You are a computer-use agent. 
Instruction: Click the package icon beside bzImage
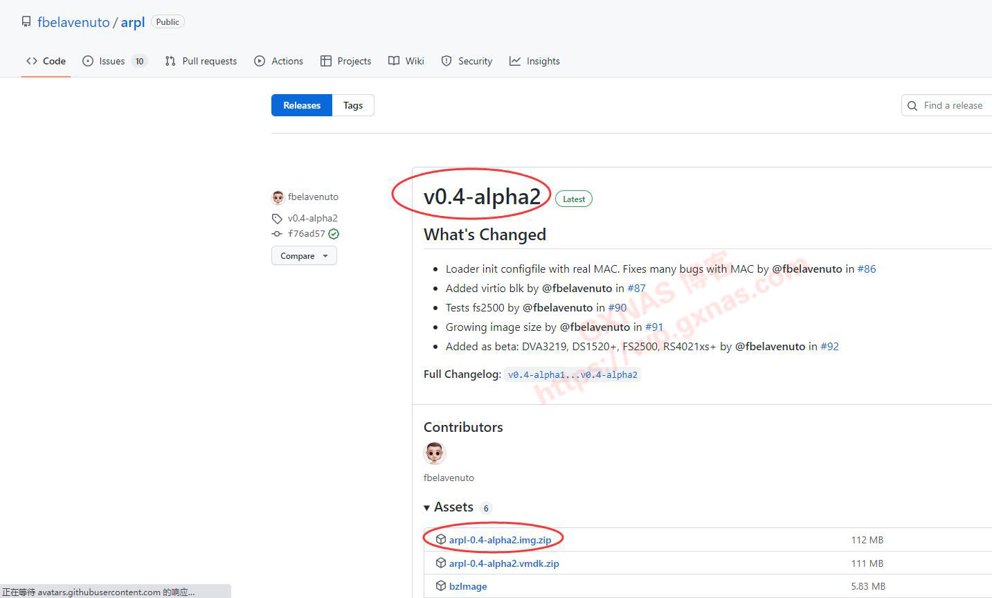pyautogui.click(x=440, y=586)
